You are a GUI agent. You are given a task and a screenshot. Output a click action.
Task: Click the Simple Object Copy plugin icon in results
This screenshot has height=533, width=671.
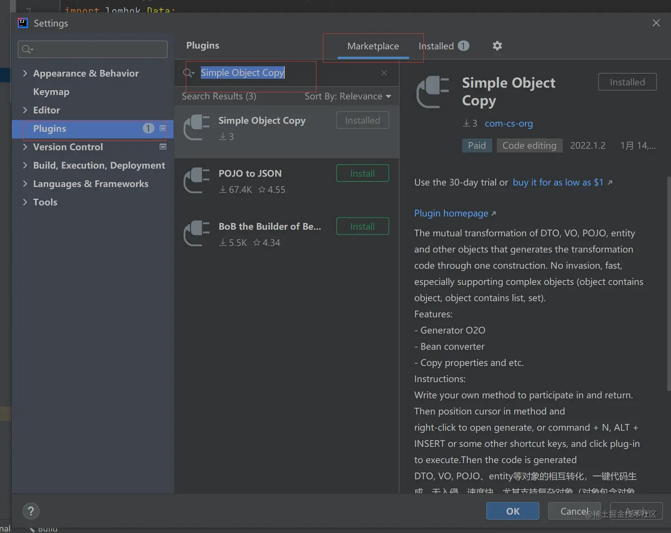197,127
